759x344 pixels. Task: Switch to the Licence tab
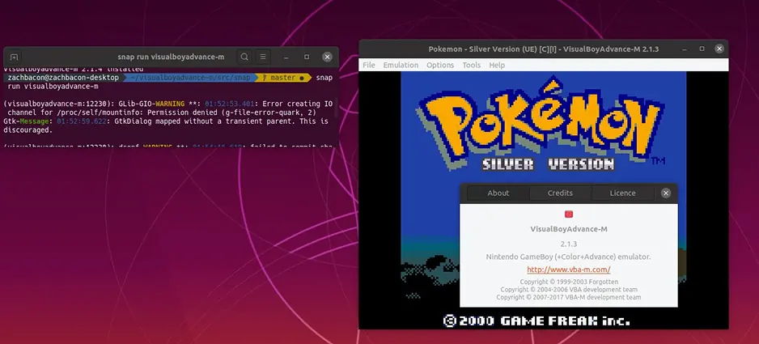tap(622, 193)
